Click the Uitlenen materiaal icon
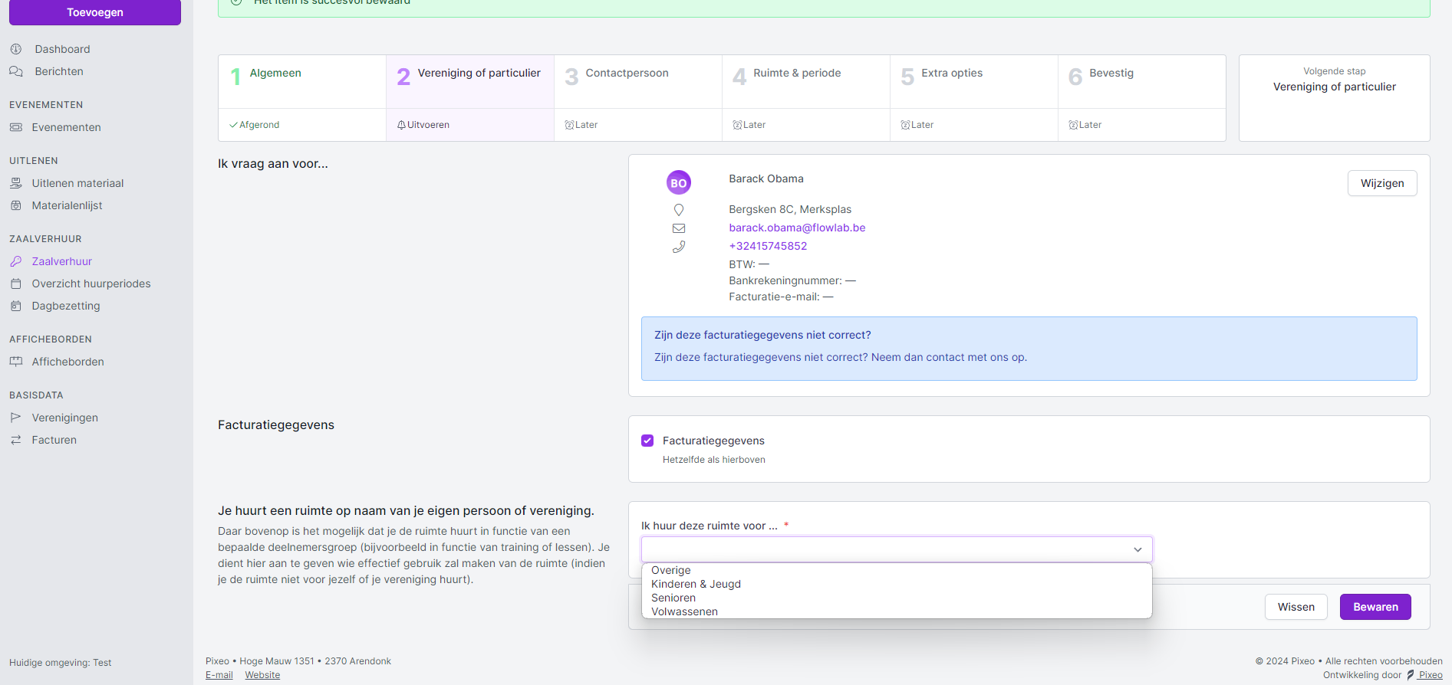Viewport: 1452px width, 685px height. pos(16,183)
